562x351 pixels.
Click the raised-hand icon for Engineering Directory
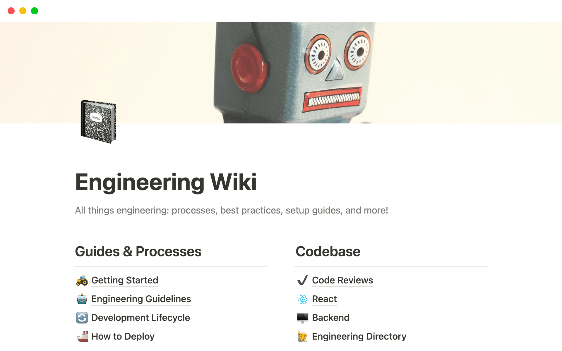[303, 336]
